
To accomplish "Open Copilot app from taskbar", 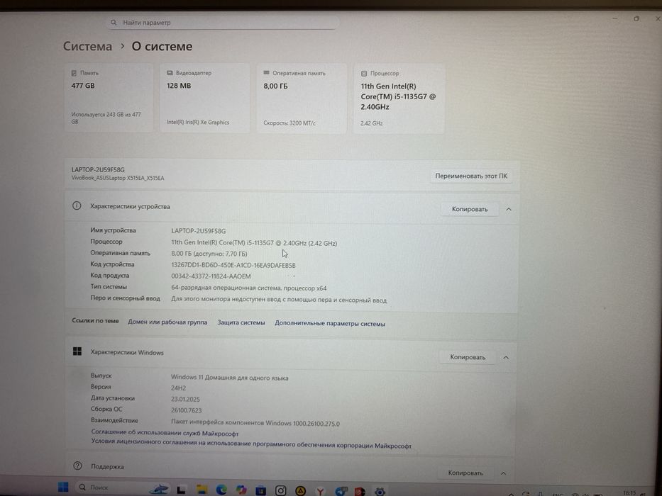I will 241,490.
